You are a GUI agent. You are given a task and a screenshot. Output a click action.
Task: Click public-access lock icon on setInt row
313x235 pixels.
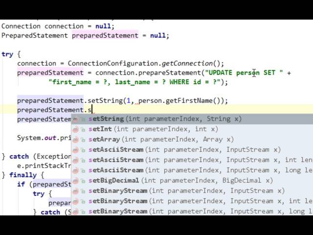click(83, 130)
